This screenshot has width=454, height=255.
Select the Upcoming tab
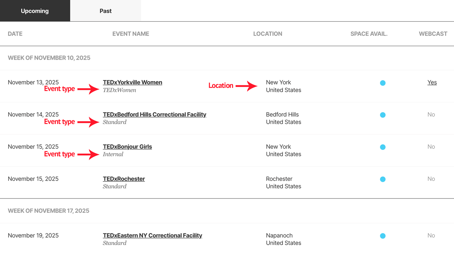coord(35,11)
